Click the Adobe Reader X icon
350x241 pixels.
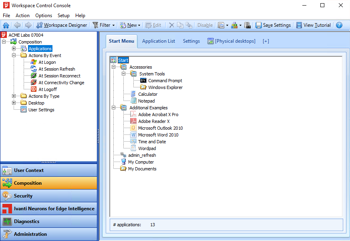click(133, 121)
